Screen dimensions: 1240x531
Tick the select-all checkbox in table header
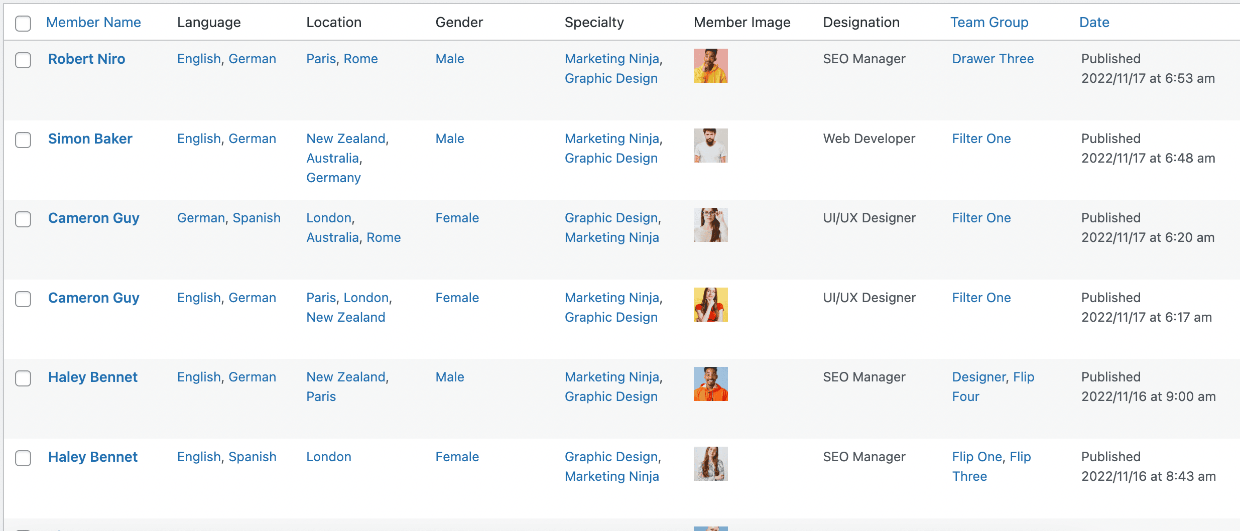click(23, 23)
